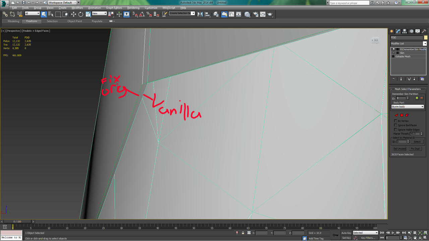Enable Ignore Visible Edges checkbox
Screen dimensions: 429x241
395,130
